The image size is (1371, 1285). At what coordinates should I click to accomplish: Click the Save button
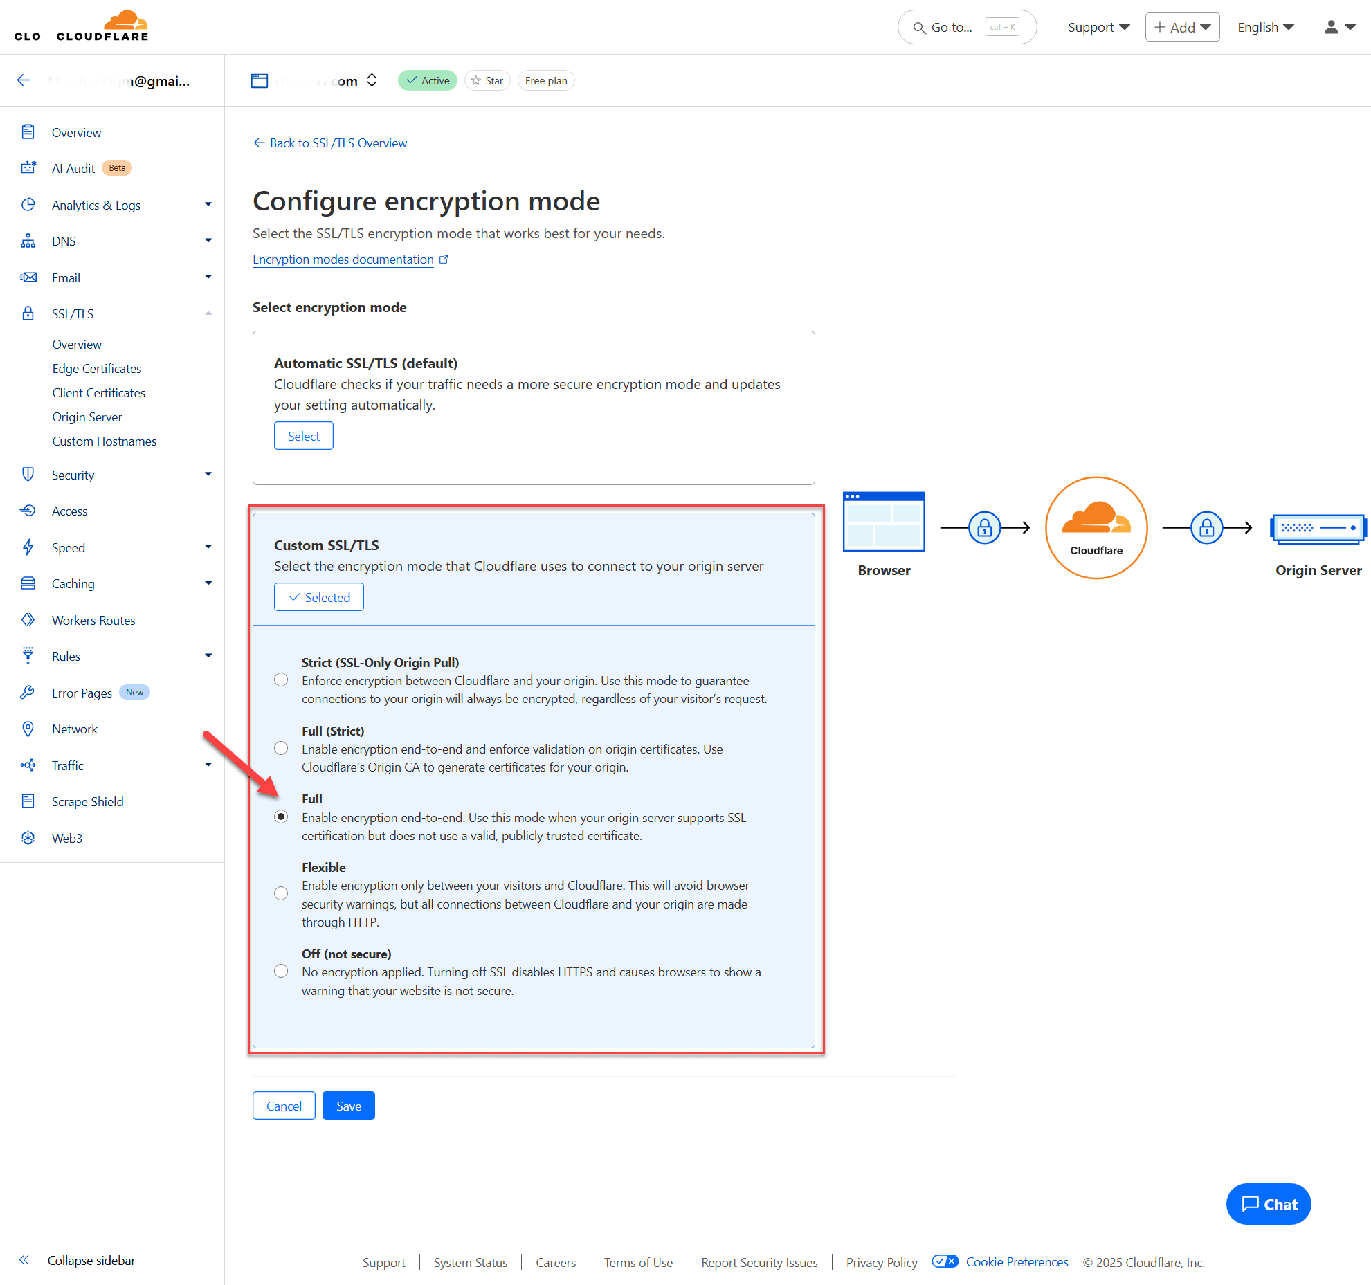(349, 1106)
